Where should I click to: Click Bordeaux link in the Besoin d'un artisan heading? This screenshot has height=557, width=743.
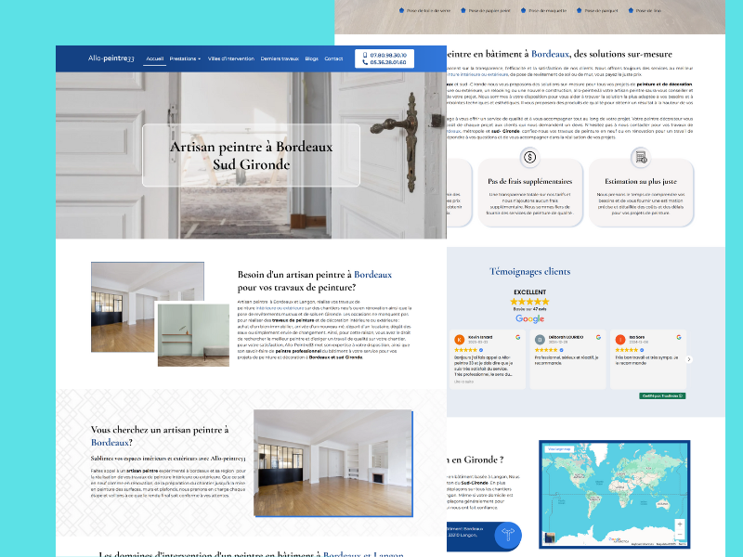pos(373,275)
